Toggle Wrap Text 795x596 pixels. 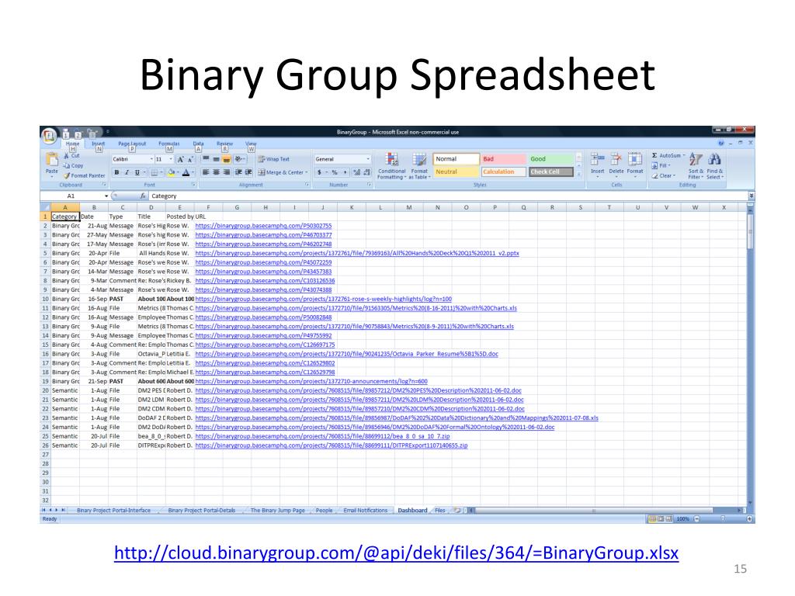coord(274,159)
